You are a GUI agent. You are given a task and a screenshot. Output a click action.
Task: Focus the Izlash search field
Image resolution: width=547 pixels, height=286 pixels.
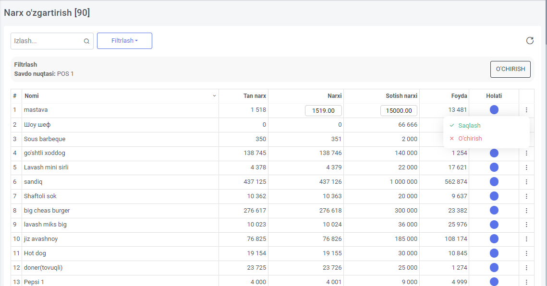point(52,41)
